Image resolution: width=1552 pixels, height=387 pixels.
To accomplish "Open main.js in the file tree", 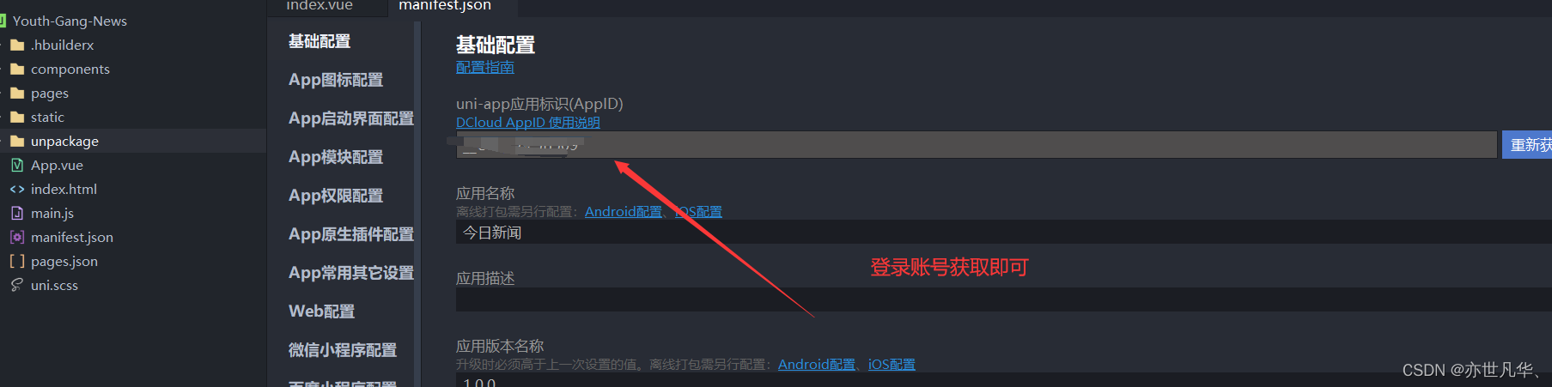I will (x=52, y=213).
